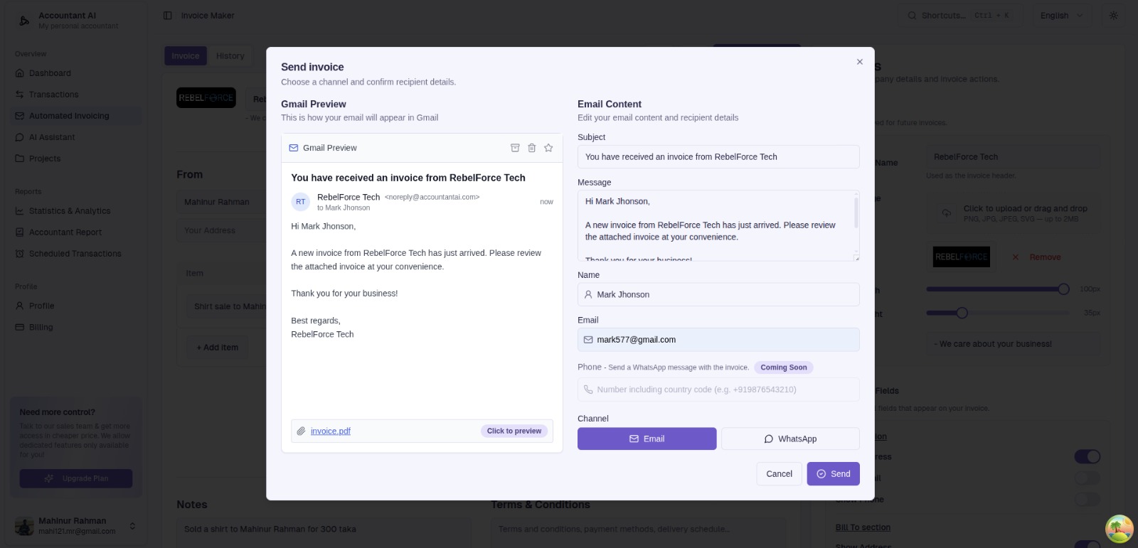Switch theme with the sun icon

[1114, 16]
